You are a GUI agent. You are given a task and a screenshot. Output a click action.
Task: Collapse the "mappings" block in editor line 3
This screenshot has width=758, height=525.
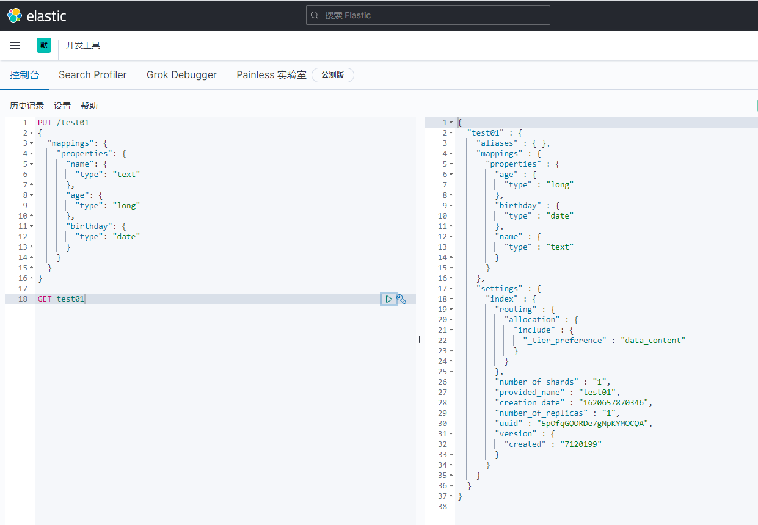(x=31, y=143)
